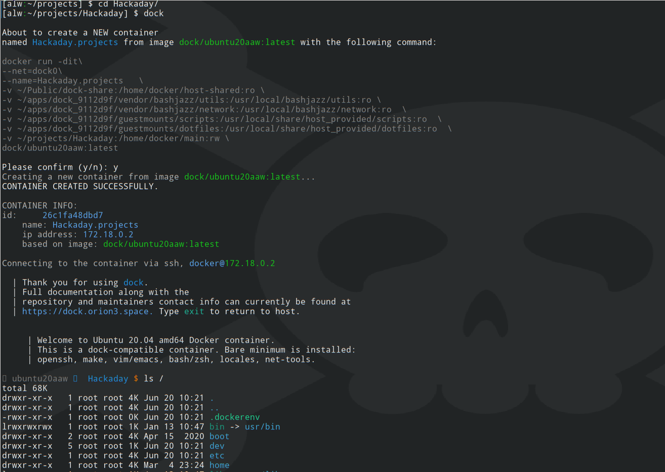Select the boot directory in the listing
Image resolution: width=665 pixels, height=472 pixels.
coord(219,436)
